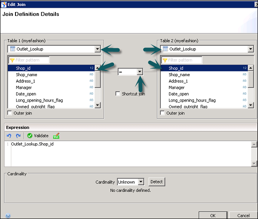Click the help icon at bottom left

pos(8,216)
